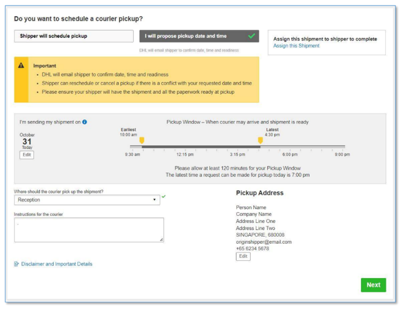Click the Disclaimer document icon
This screenshot has height=311, width=401.
[16, 264]
